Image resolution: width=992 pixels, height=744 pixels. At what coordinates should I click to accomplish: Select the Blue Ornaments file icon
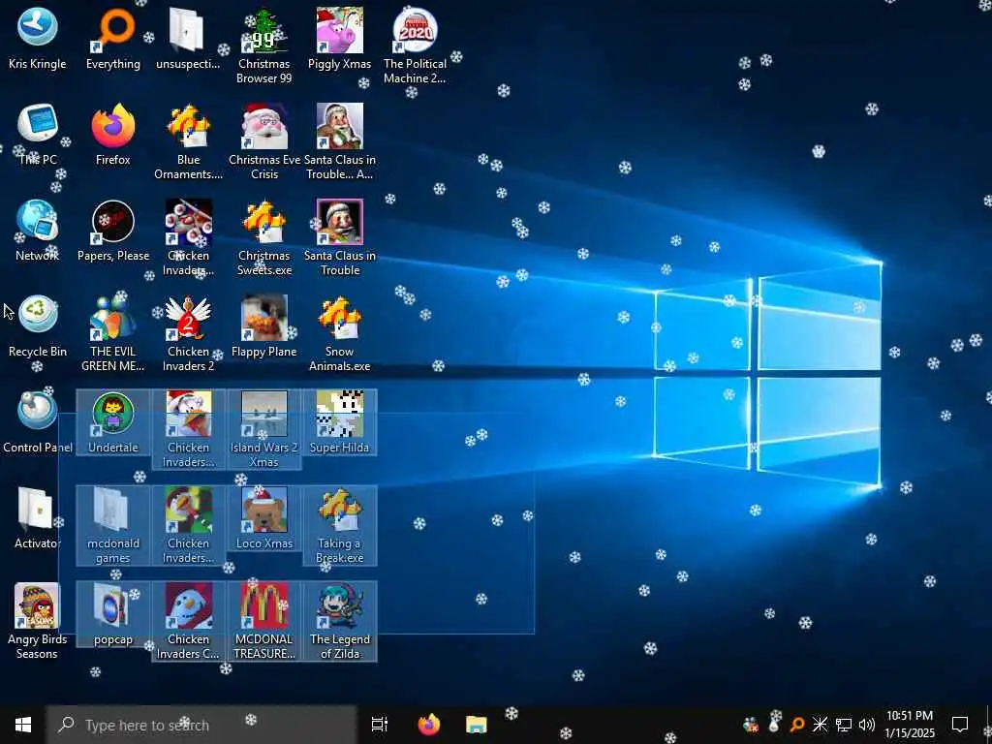click(x=188, y=141)
